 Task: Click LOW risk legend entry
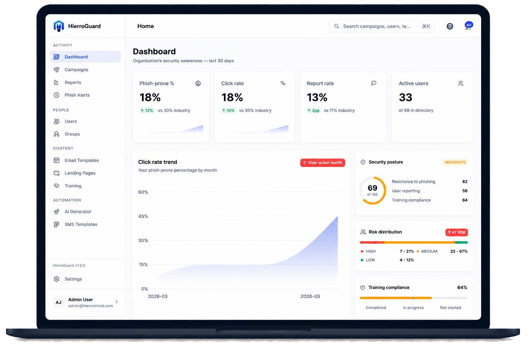click(387, 260)
